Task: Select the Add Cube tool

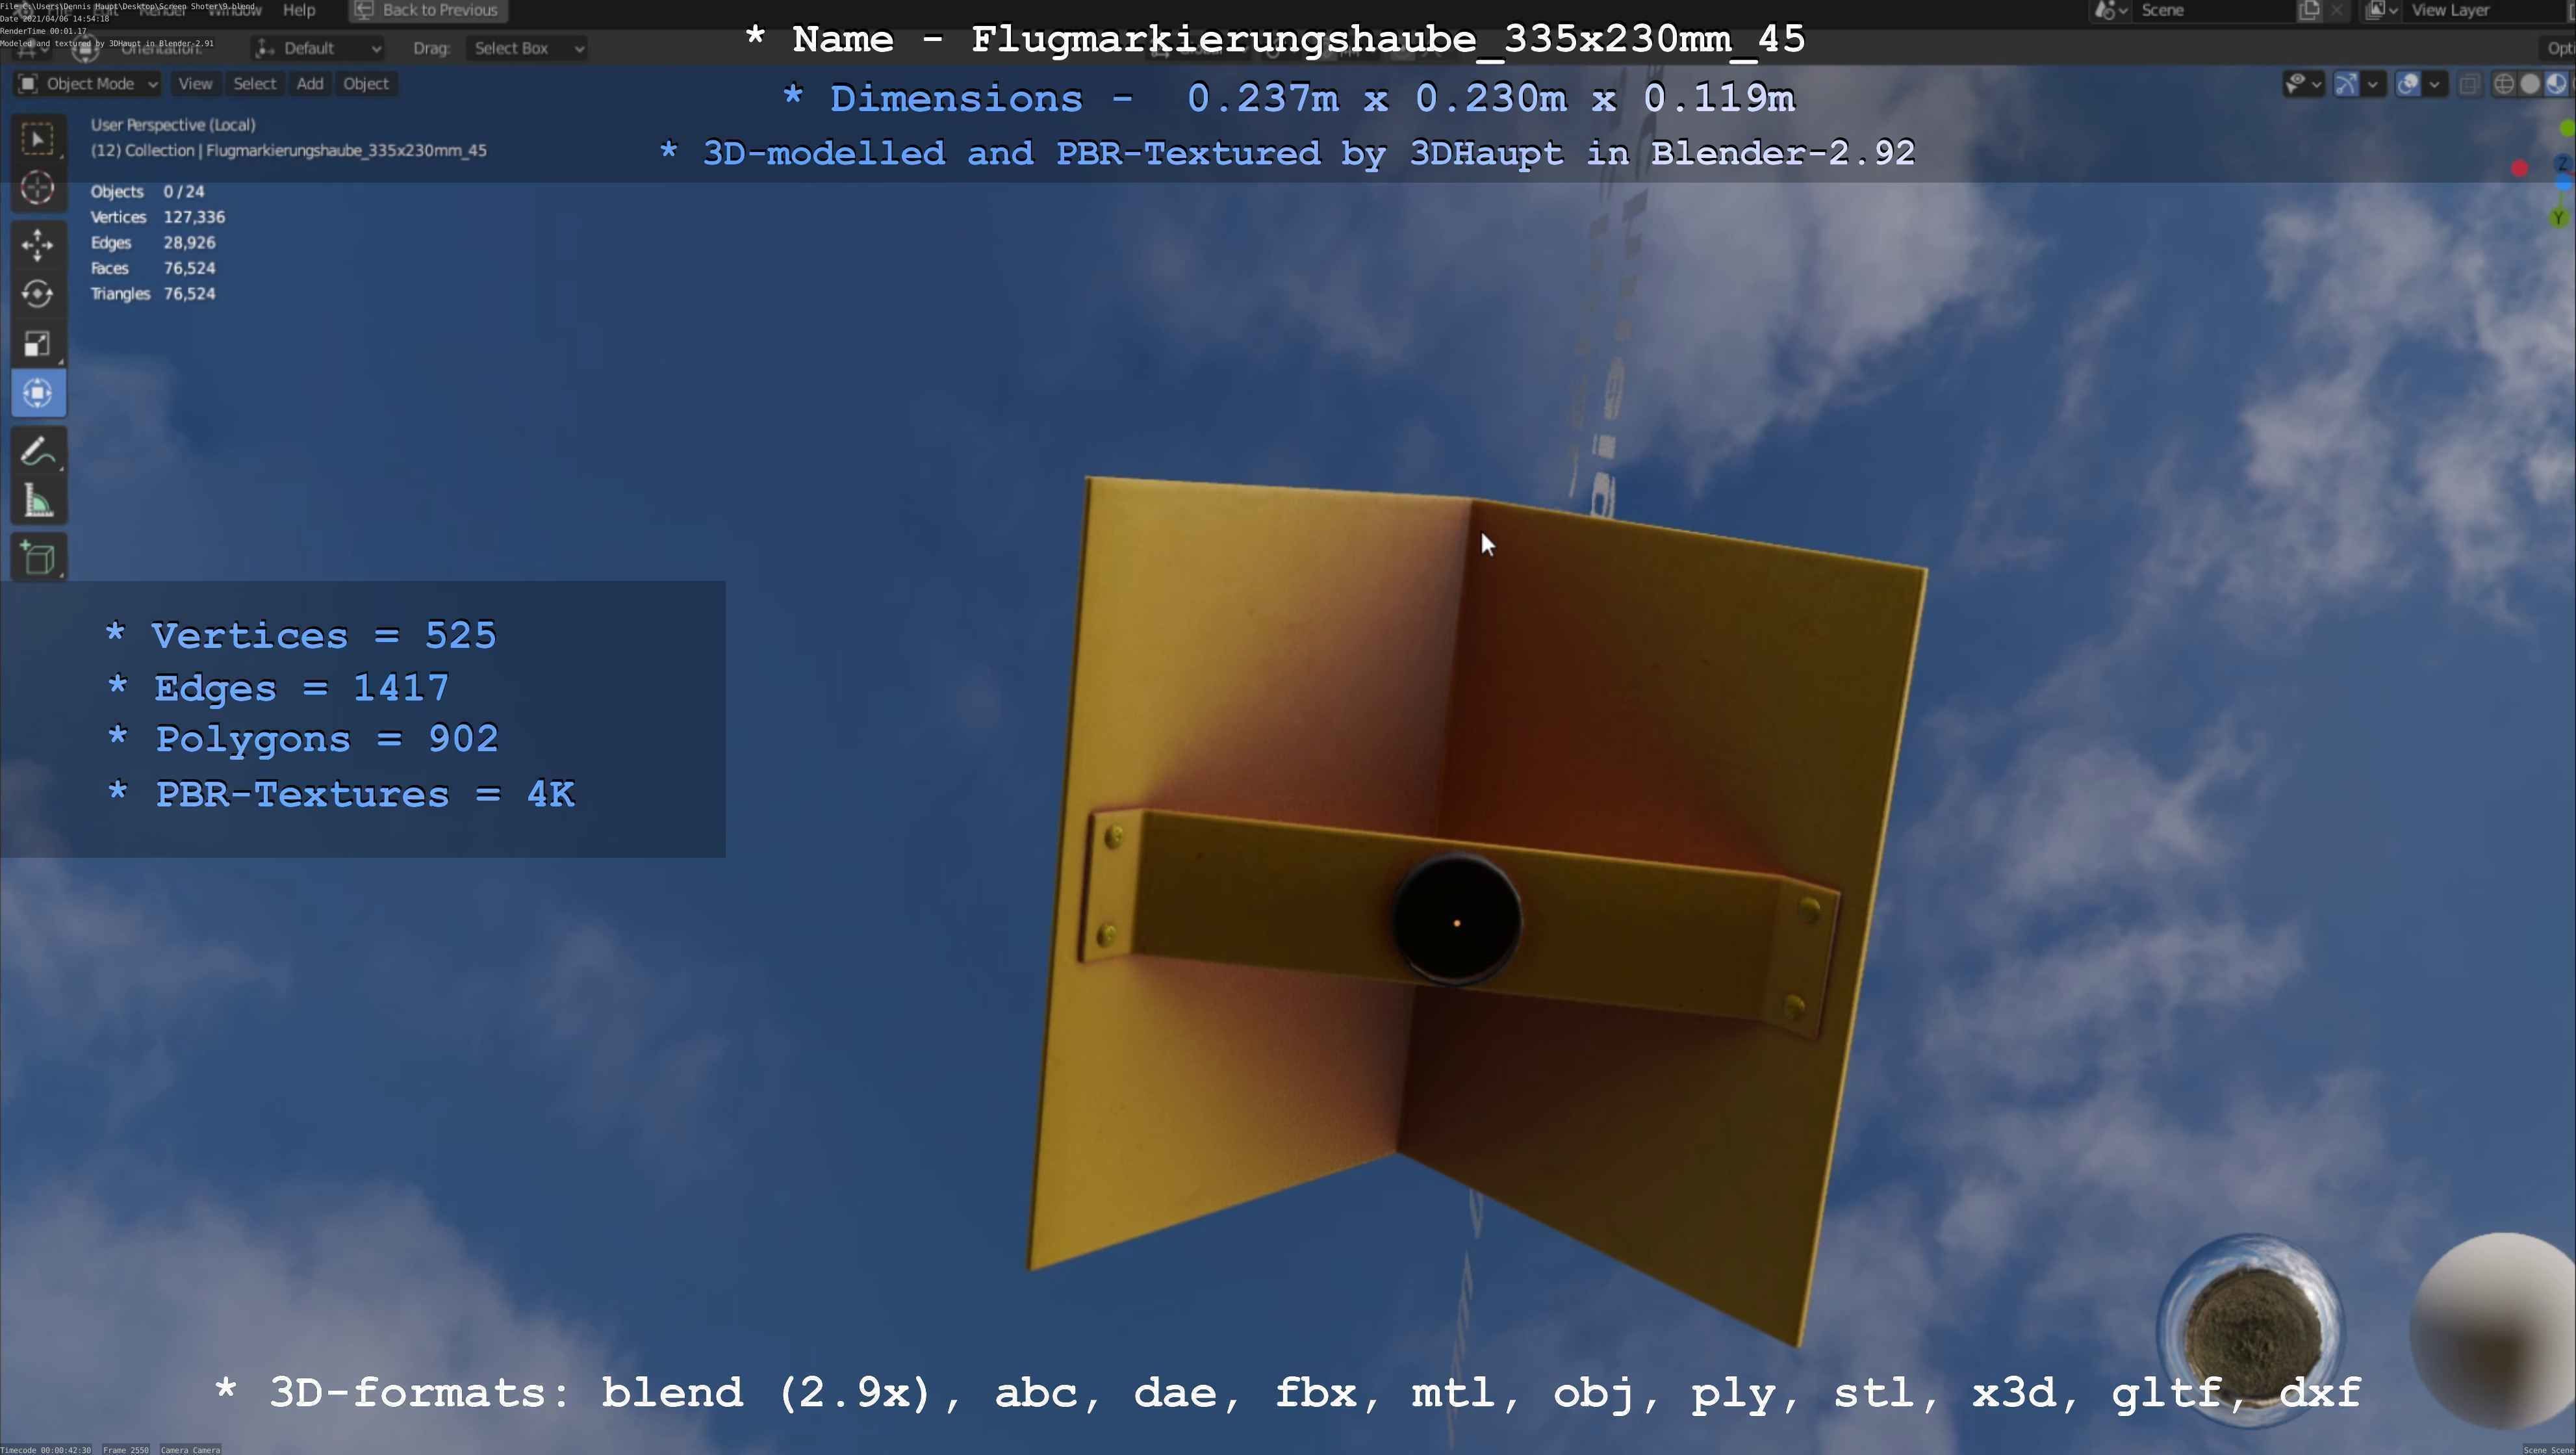Action: click(x=37, y=558)
